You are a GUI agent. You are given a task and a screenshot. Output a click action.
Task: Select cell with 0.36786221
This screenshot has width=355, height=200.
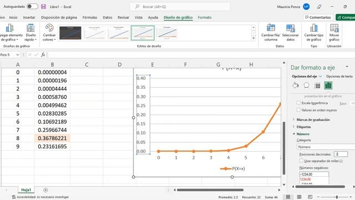[52, 138]
